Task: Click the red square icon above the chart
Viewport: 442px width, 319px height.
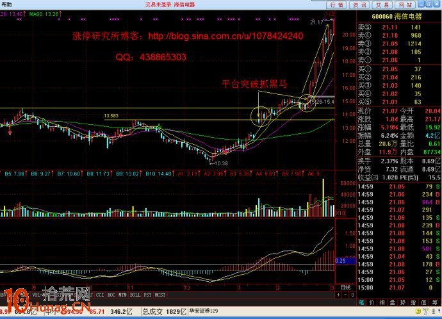Action: [332, 14]
